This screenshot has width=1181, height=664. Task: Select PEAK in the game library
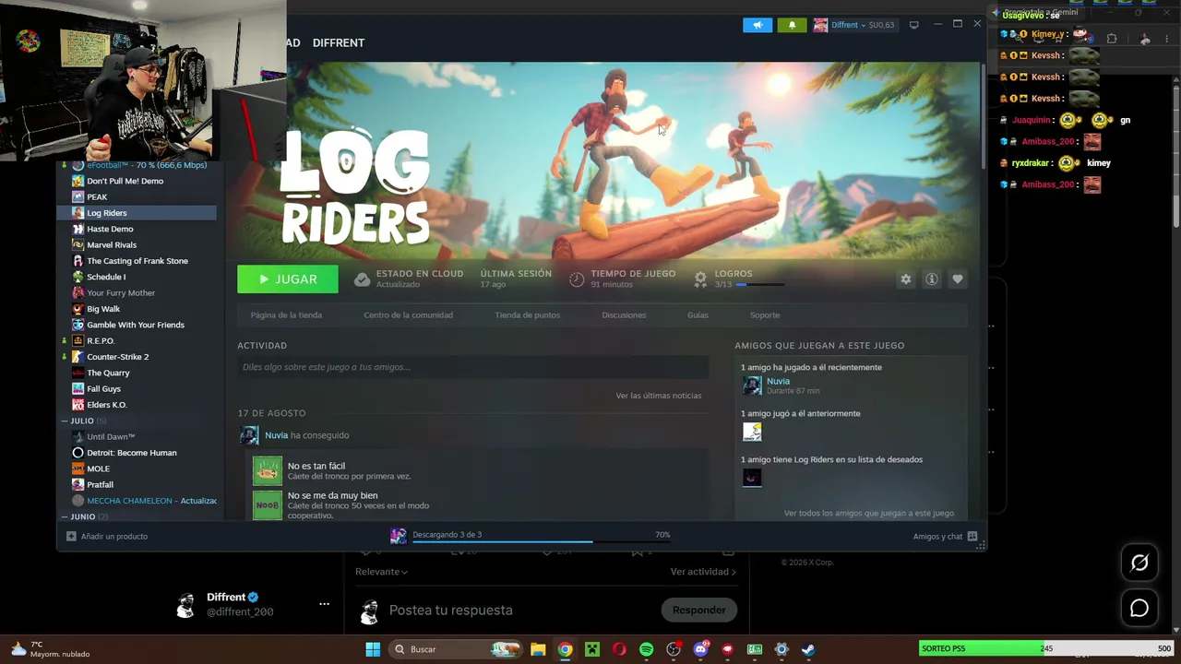pos(97,196)
